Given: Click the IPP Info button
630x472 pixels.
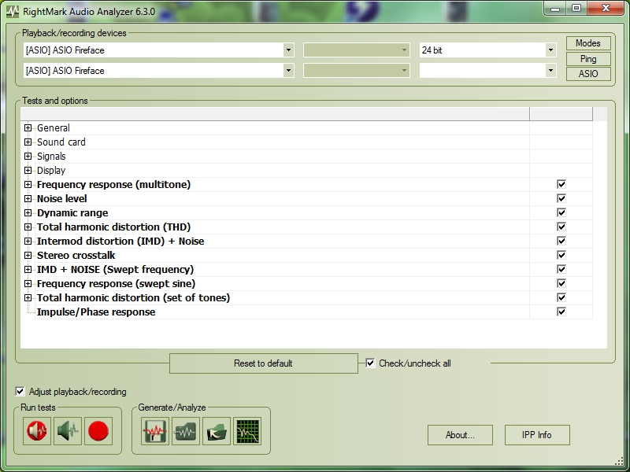Looking at the screenshot, I should click(x=537, y=435).
